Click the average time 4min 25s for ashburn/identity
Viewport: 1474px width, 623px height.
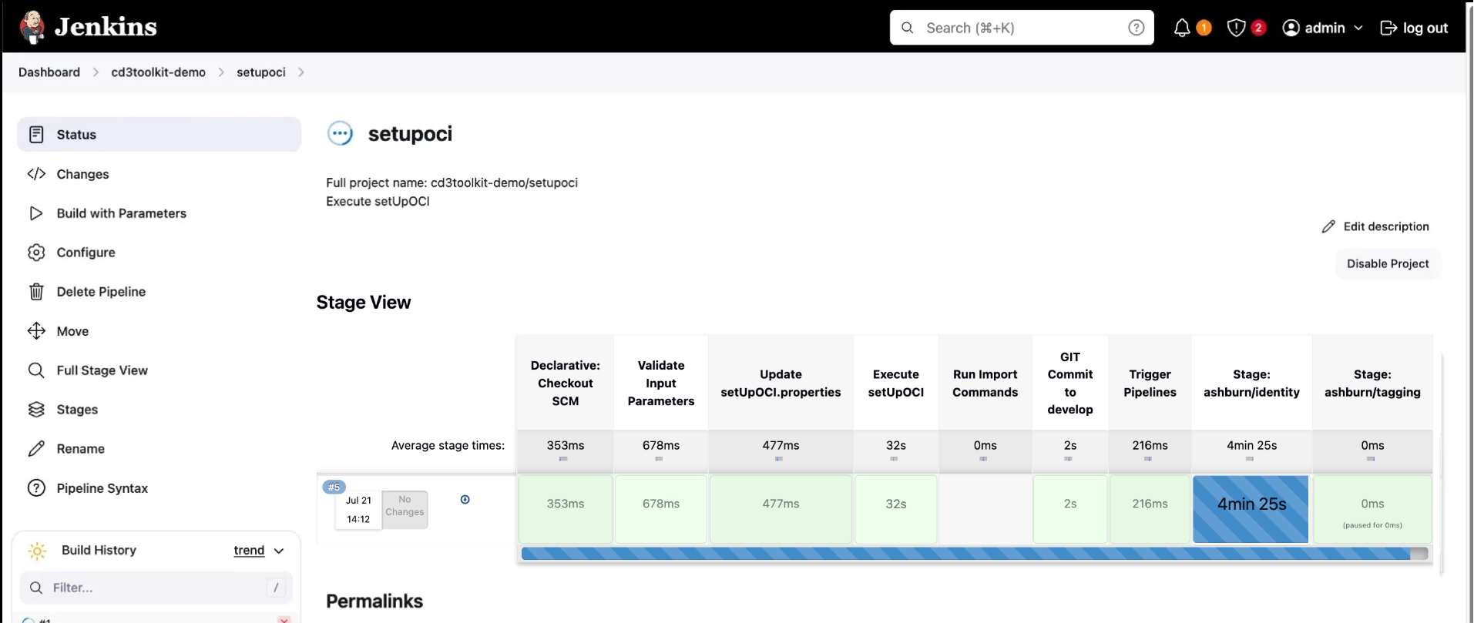click(1251, 446)
